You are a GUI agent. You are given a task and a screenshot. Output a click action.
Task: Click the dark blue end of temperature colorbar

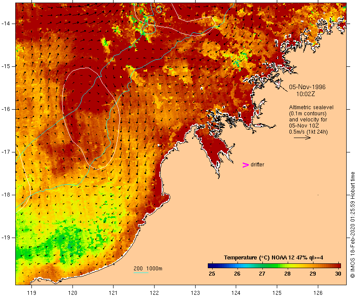(211, 266)
